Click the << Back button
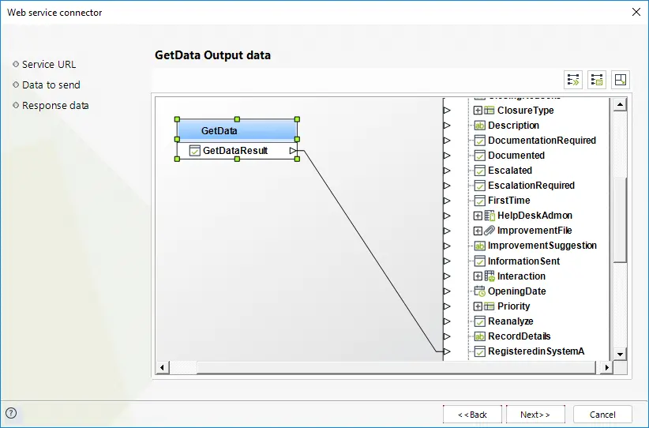The width and height of the screenshot is (649, 428). 472,415
